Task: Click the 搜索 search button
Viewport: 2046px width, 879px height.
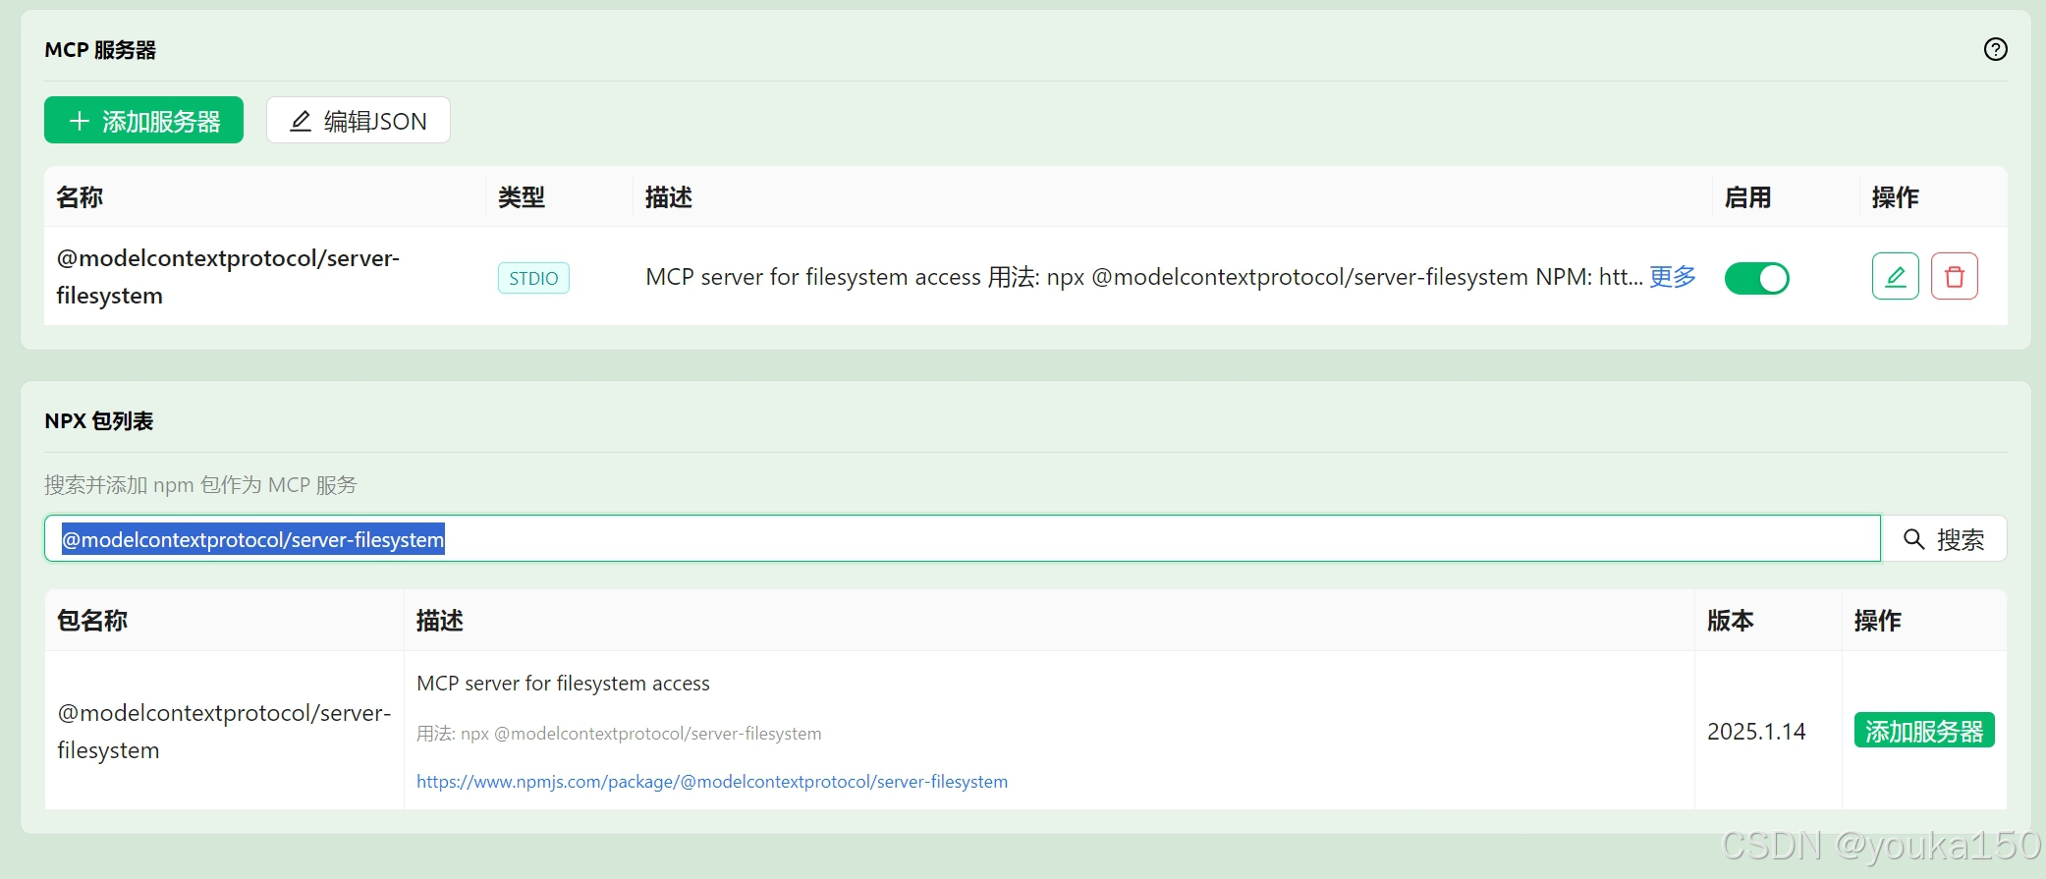Action: pos(1943,538)
